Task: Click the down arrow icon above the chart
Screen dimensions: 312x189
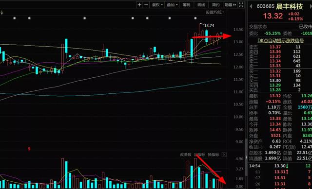Action: 2,13
